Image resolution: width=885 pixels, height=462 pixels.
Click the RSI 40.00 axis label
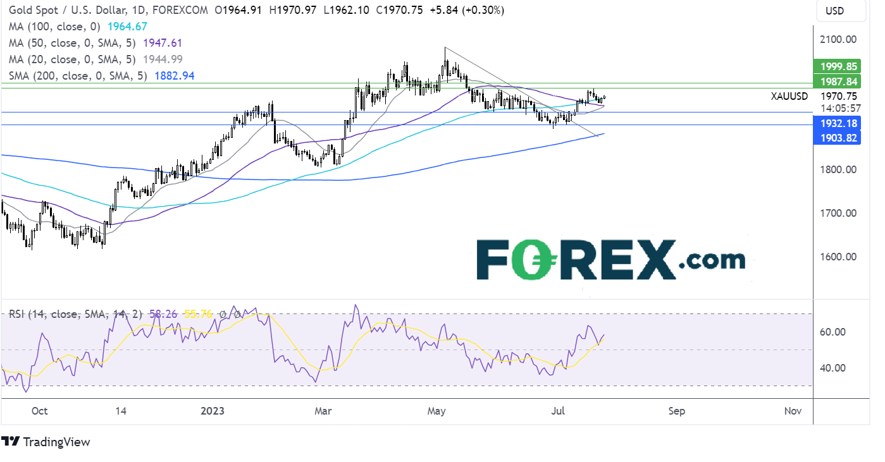click(832, 368)
